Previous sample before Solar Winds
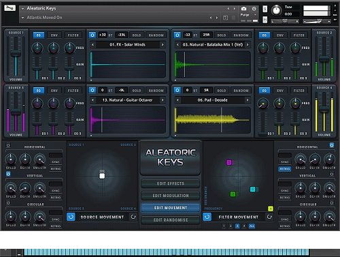This screenshot has width=340, height=257. coord(92,44)
